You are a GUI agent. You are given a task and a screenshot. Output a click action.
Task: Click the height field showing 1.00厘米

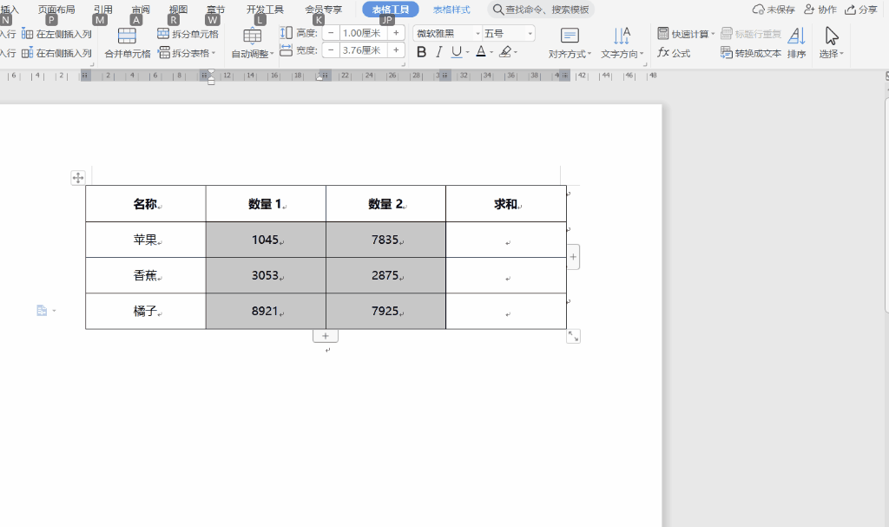click(x=364, y=33)
